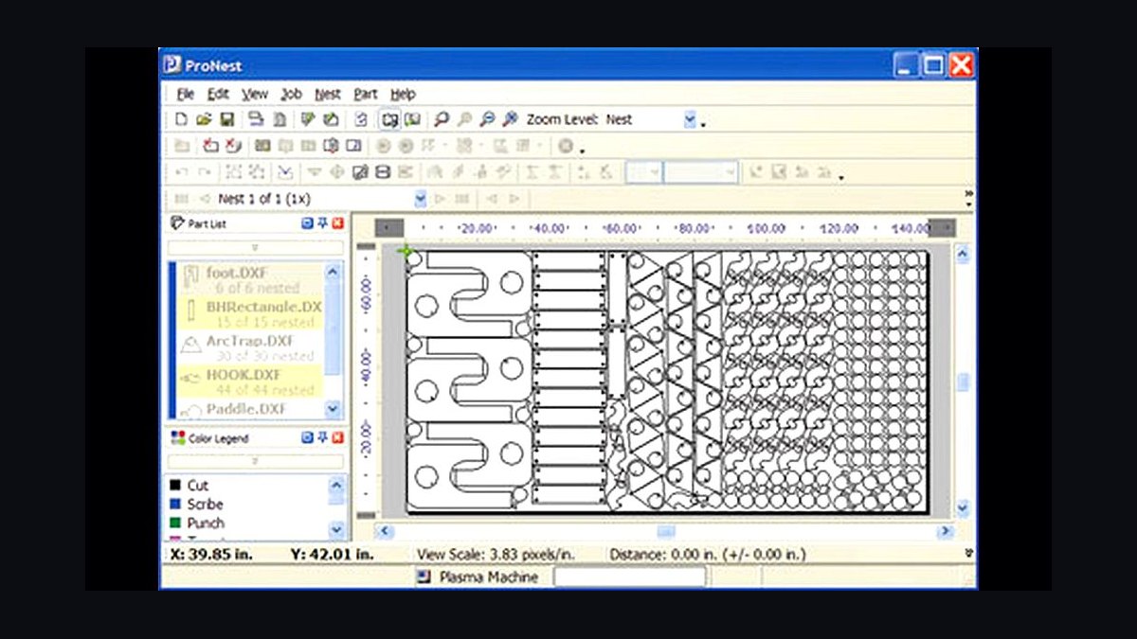The height and width of the screenshot is (639, 1137).
Task: Select Paddle.DXF in the part list
Action: click(x=250, y=409)
